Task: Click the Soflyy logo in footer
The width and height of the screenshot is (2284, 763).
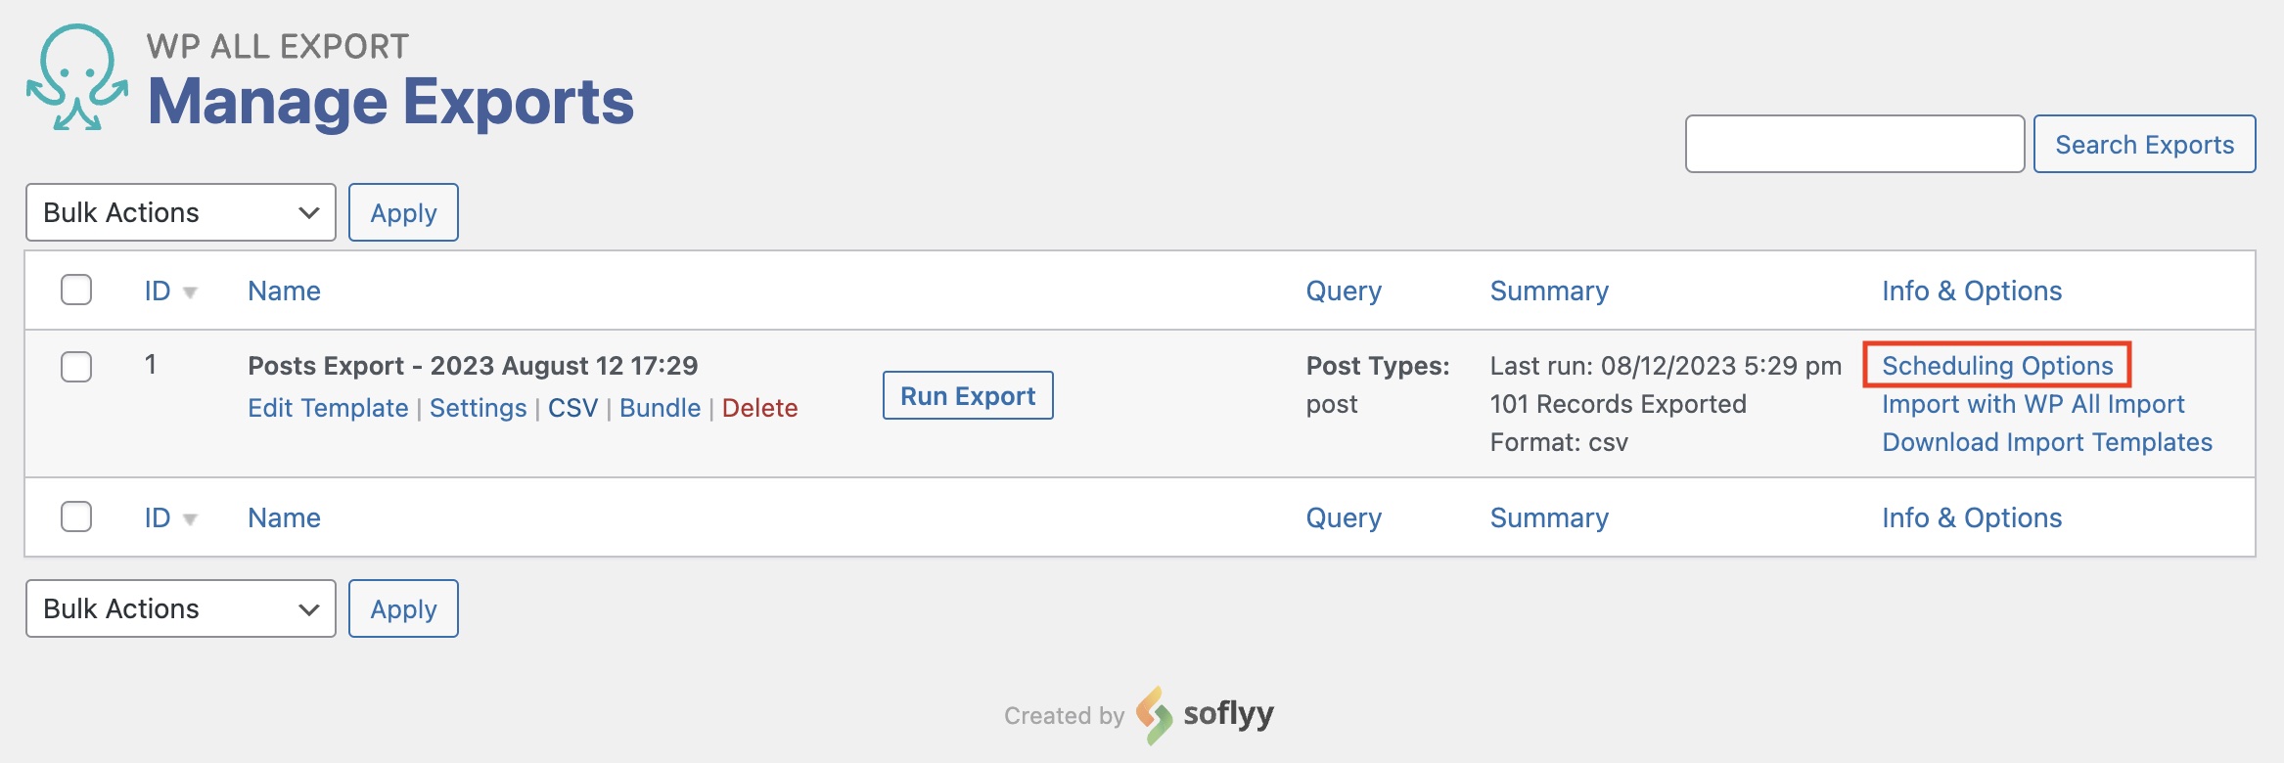Action: [x=1206, y=715]
